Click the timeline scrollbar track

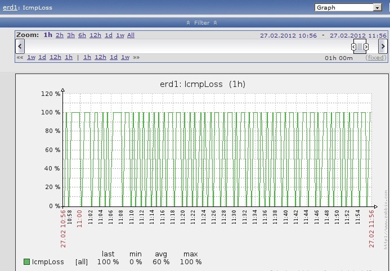pyautogui.click(x=186, y=46)
